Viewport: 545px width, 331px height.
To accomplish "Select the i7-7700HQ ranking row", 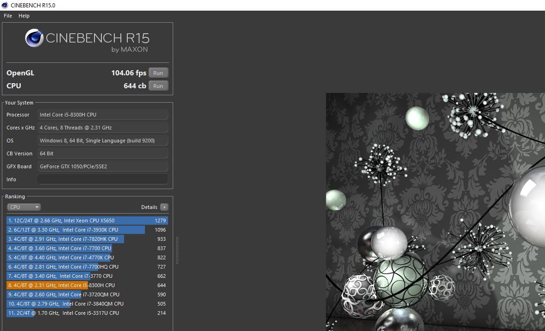I will [87, 267].
